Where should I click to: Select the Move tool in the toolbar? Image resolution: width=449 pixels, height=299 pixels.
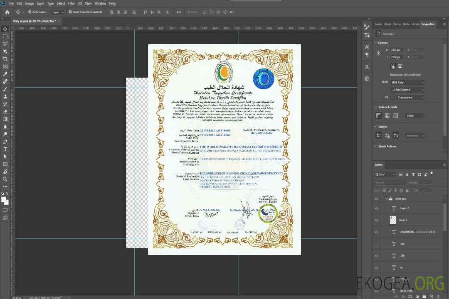point(5,29)
